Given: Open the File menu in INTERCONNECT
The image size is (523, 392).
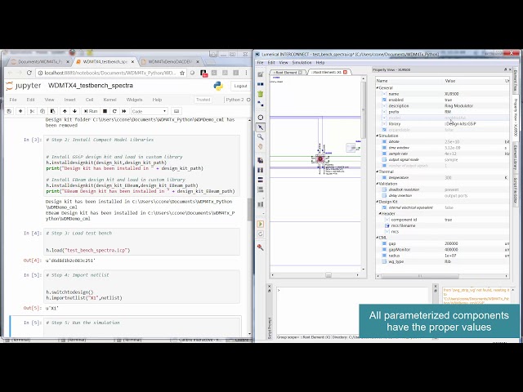Looking at the screenshot, I should [260, 63].
